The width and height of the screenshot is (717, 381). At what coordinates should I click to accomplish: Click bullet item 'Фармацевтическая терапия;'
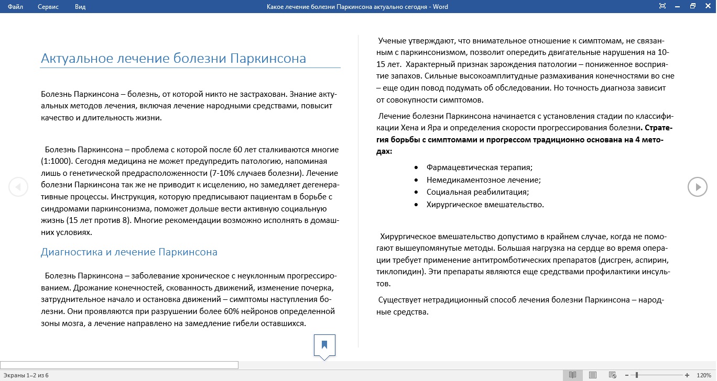click(x=480, y=167)
